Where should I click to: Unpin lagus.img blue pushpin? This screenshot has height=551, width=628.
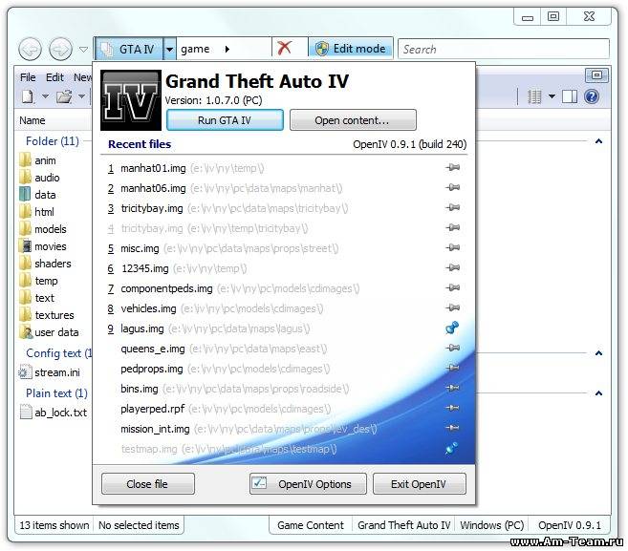(452, 328)
